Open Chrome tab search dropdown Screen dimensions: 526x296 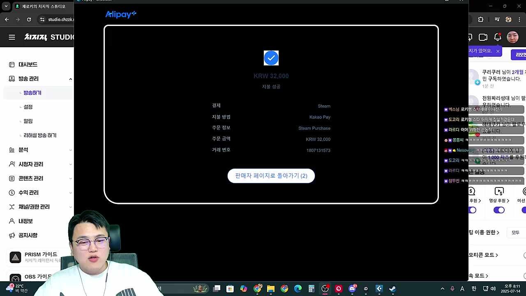coord(6,6)
